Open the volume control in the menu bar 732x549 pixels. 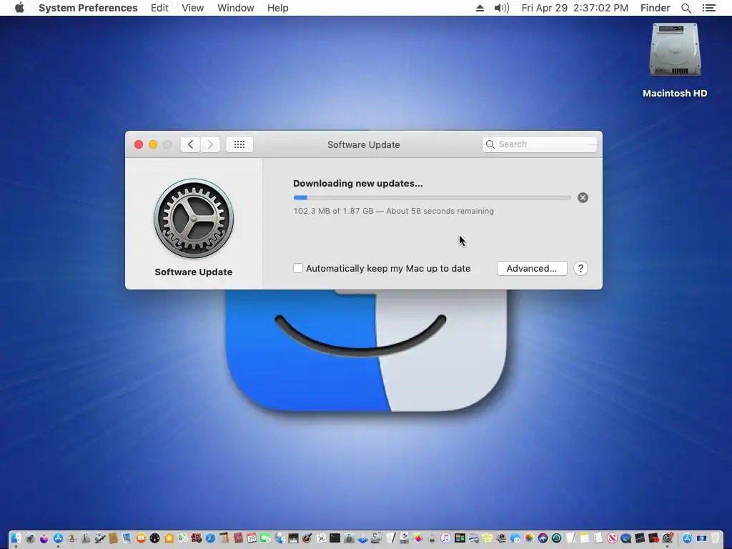tap(501, 8)
